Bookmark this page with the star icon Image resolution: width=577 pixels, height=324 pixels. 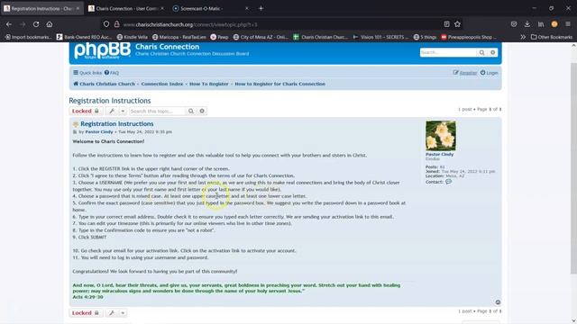click(457, 24)
